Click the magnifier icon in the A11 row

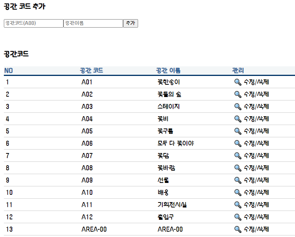point(238,205)
